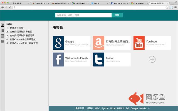Open the YouTube bookmark title
The image size is (178, 111).
(151, 42)
